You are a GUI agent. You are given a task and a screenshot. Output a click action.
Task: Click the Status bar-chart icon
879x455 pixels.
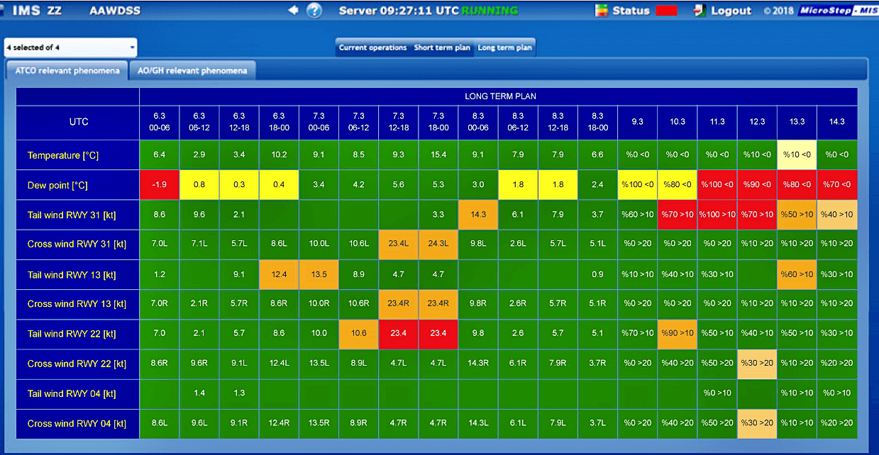[601, 10]
